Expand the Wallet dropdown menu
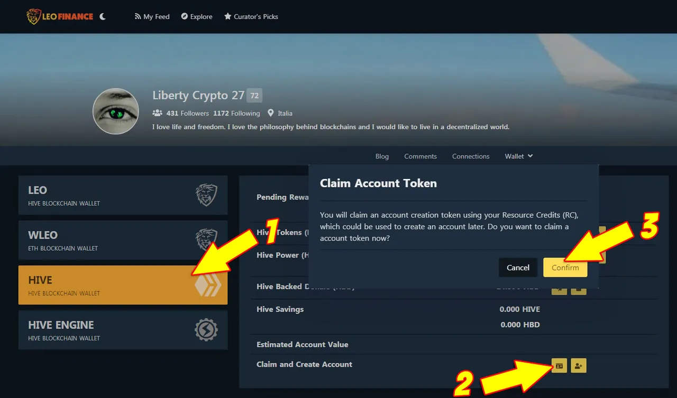The height and width of the screenshot is (398, 677). 519,156
